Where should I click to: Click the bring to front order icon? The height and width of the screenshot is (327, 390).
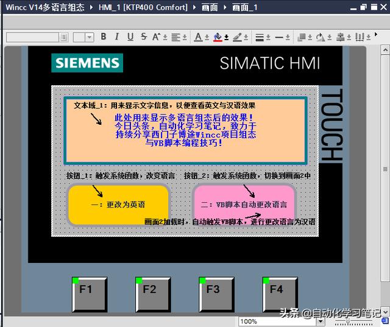click(302, 37)
